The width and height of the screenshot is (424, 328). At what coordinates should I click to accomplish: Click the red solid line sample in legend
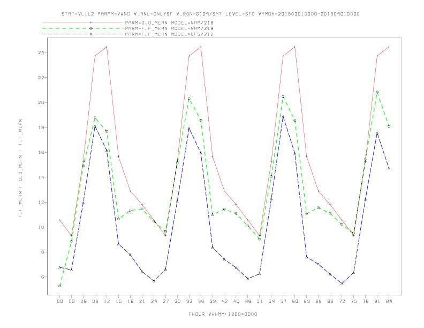click(83, 23)
